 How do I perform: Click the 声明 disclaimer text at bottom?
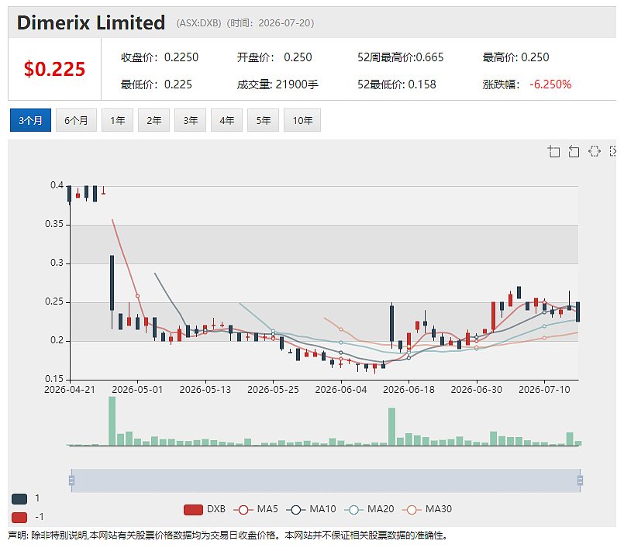pyautogui.click(x=228, y=536)
